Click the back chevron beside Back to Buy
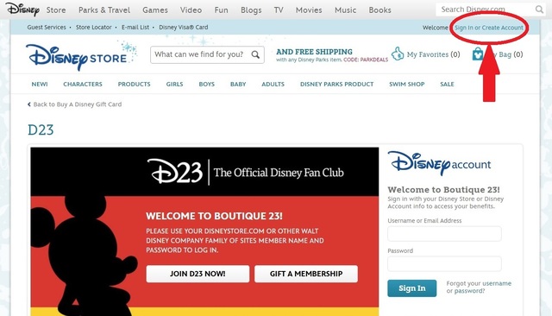The height and width of the screenshot is (316, 552). [x=28, y=104]
